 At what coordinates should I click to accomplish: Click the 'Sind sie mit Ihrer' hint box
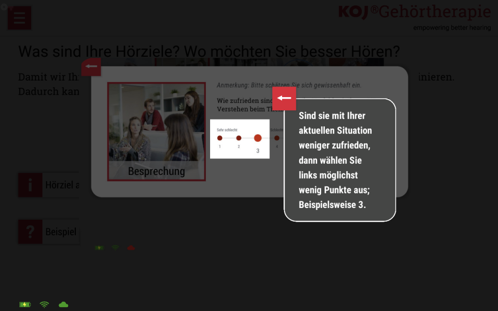(x=339, y=160)
